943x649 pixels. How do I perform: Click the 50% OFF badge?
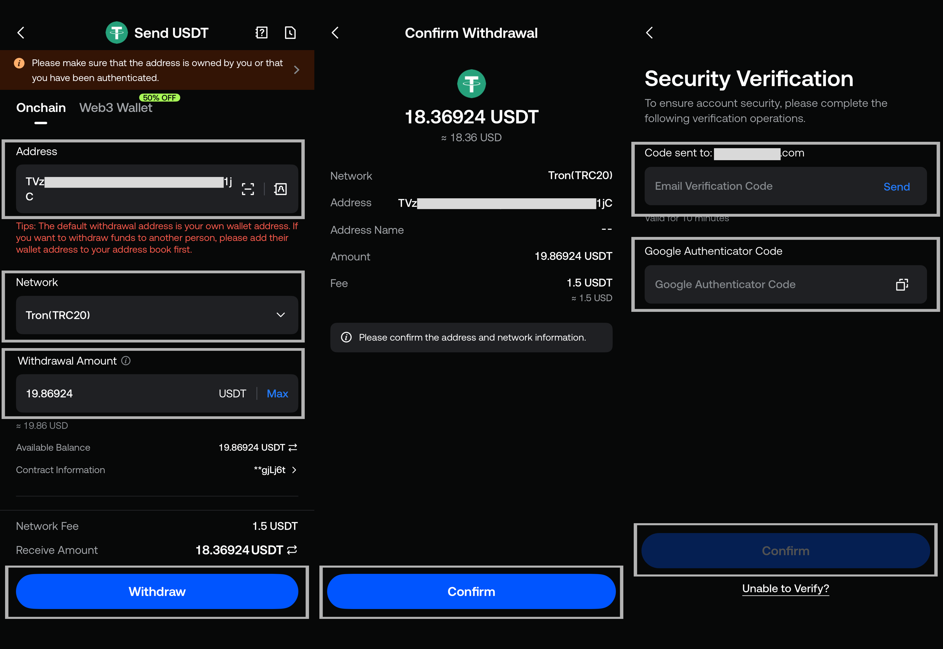coord(160,98)
